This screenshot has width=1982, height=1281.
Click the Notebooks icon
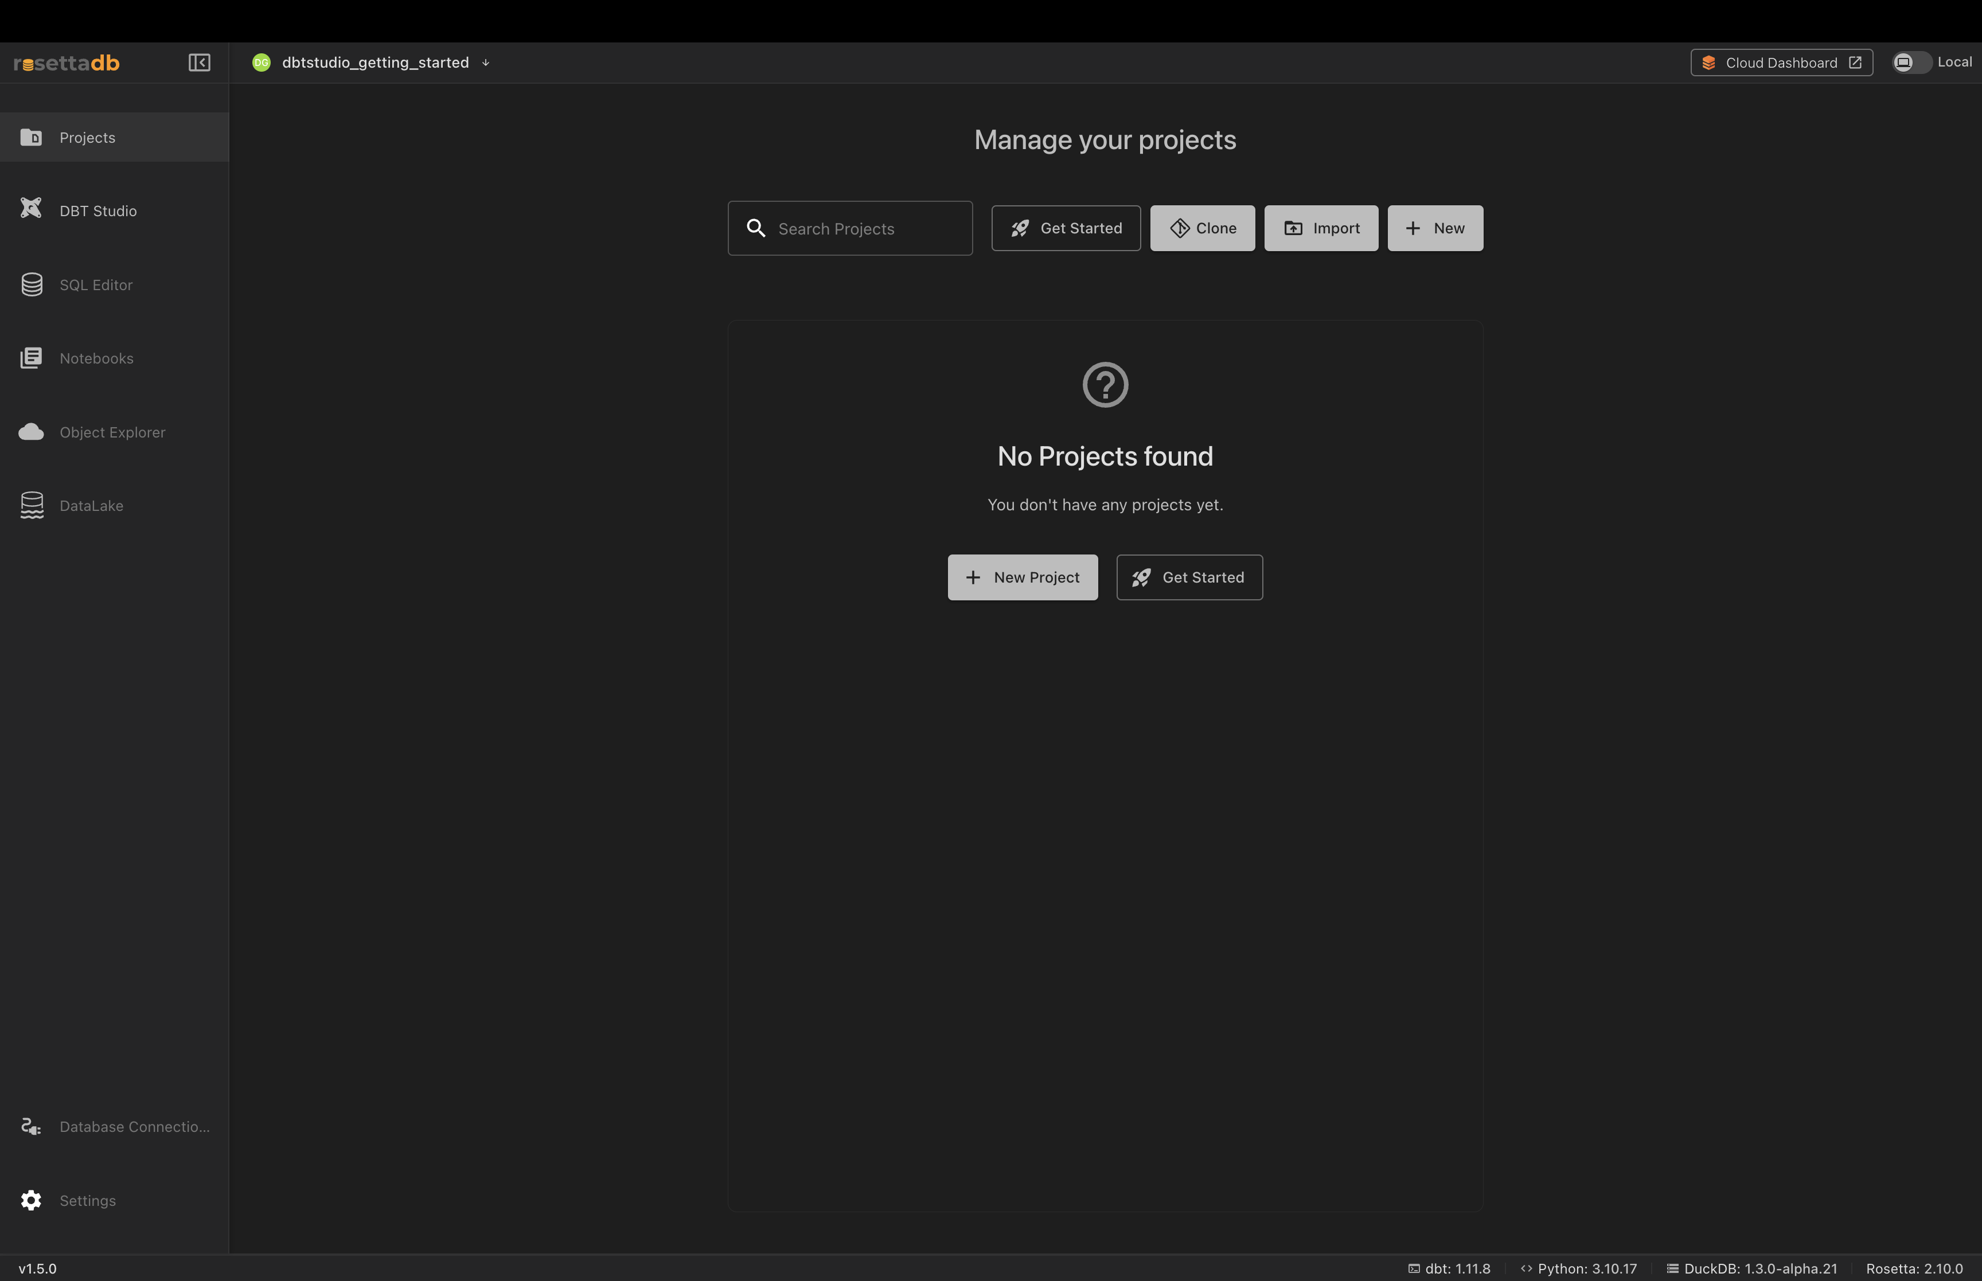click(32, 358)
